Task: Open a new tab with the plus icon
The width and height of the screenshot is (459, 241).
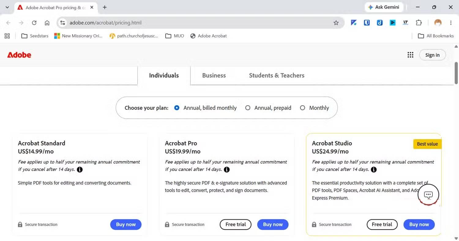Action: 105,7
